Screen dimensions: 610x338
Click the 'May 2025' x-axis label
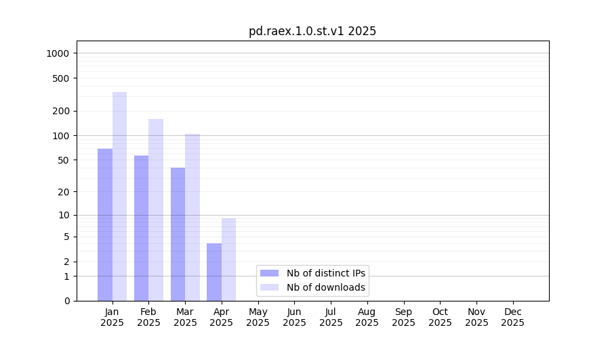click(258, 317)
